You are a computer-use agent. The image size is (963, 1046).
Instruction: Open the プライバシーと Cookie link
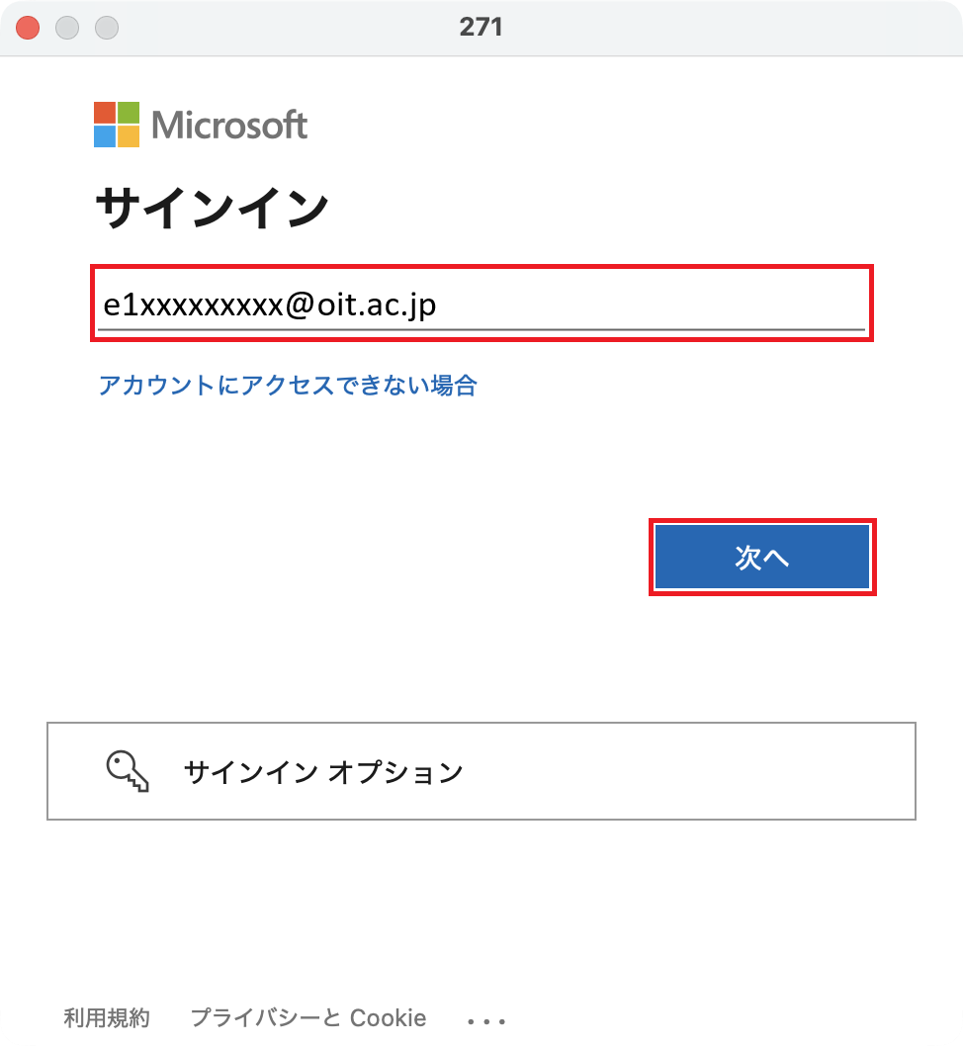(x=308, y=1017)
